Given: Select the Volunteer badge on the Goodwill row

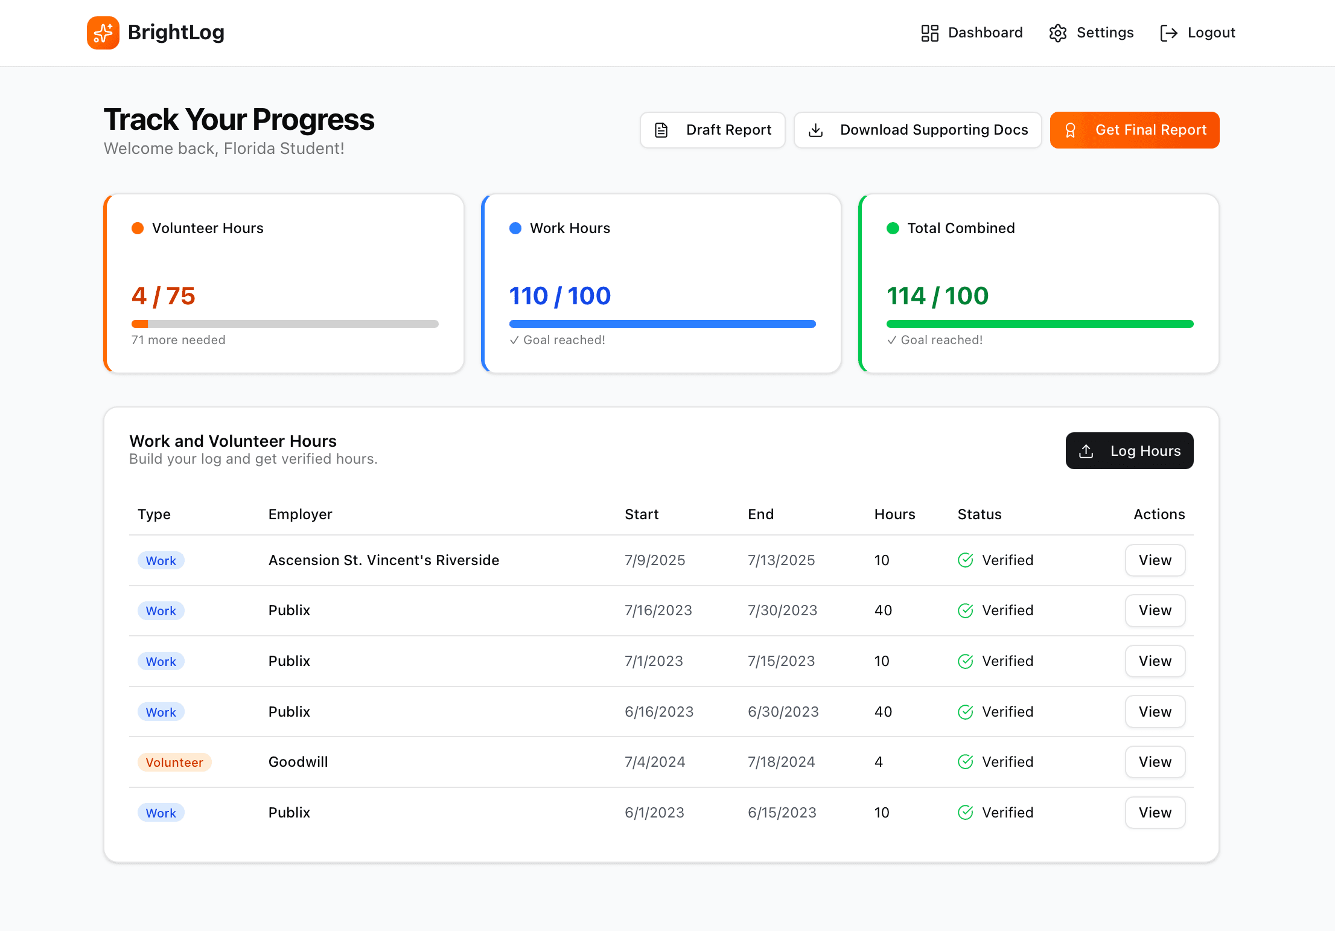Looking at the screenshot, I should (x=174, y=762).
